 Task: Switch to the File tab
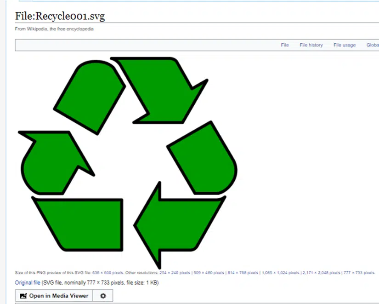[x=285, y=45]
